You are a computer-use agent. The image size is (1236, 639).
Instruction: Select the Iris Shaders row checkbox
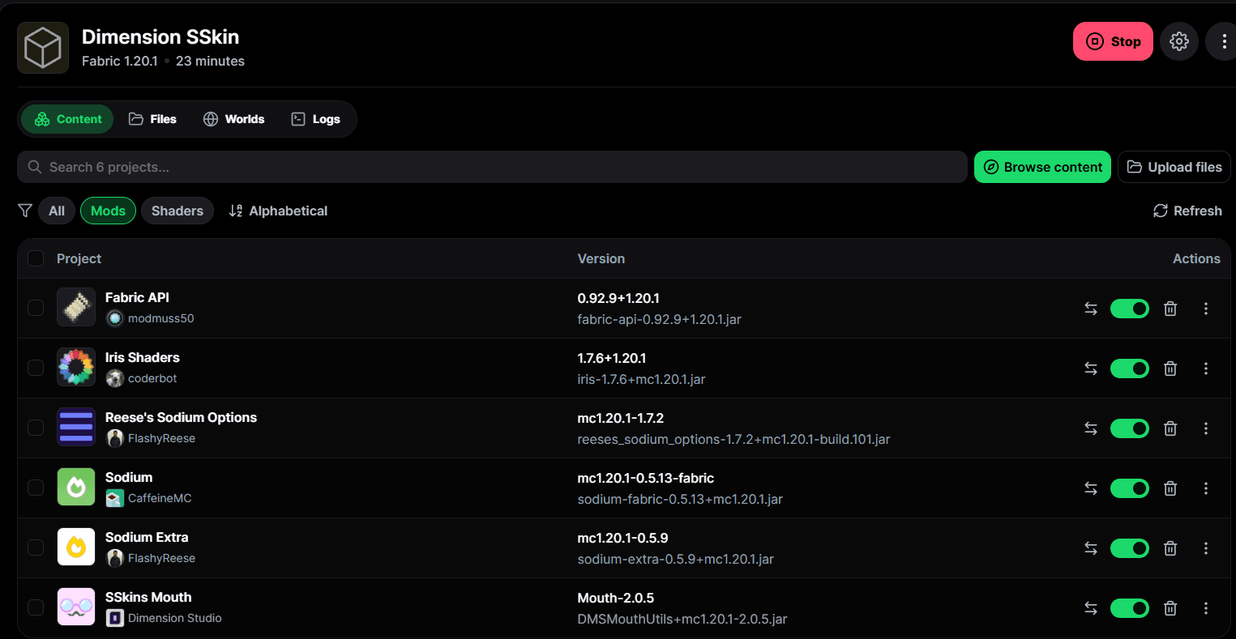(36, 368)
